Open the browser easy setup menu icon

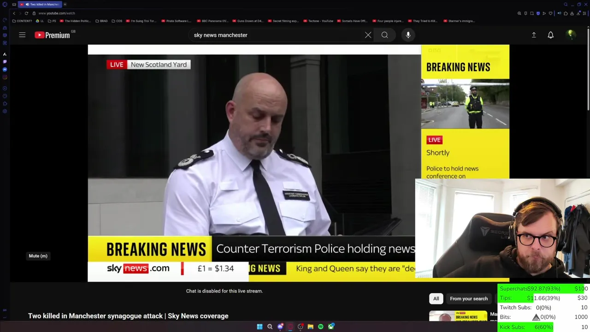[584, 13]
